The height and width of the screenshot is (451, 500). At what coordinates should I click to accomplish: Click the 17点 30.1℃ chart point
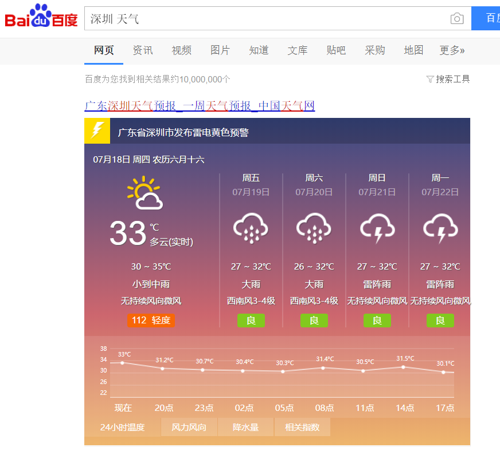(x=444, y=372)
